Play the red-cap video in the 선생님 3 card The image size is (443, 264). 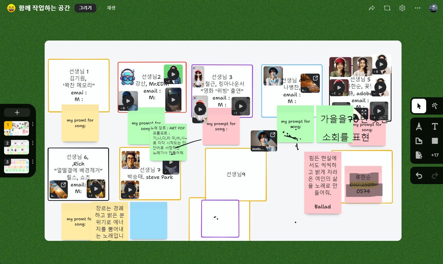200,109
